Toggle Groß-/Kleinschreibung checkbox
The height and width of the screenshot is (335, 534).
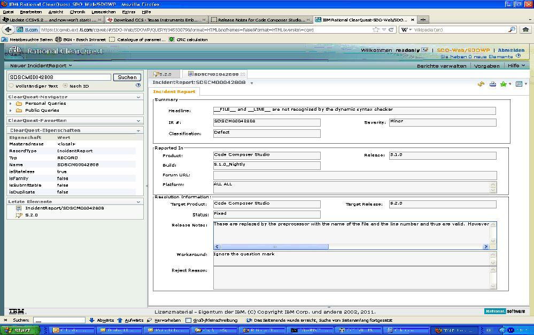coord(188,320)
